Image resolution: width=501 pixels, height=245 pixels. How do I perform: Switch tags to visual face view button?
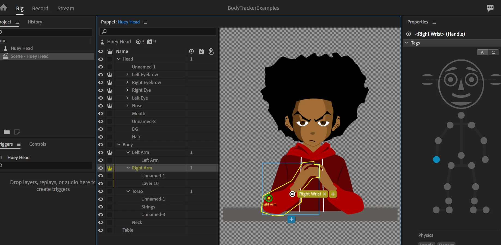coord(493,52)
